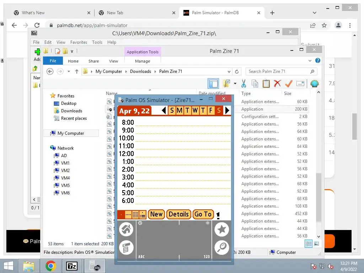Tap the Apr 9, 22 date title
This screenshot has height=273, width=364.
tap(134, 111)
